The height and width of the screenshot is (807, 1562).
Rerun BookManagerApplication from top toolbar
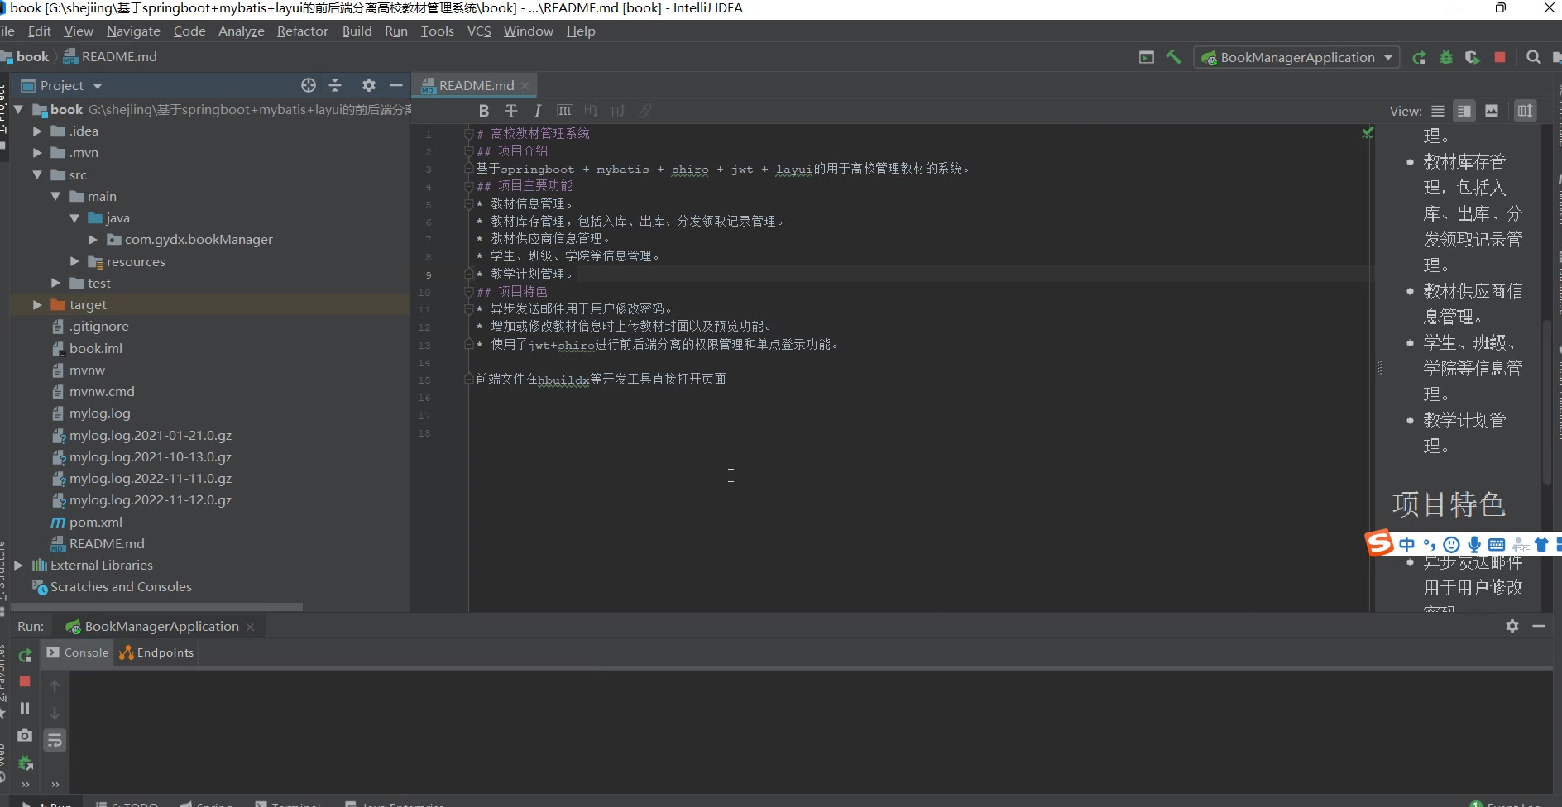(x=1419, y=57)
